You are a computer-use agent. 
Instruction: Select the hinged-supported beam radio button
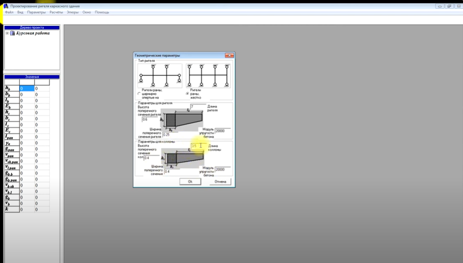139,94
